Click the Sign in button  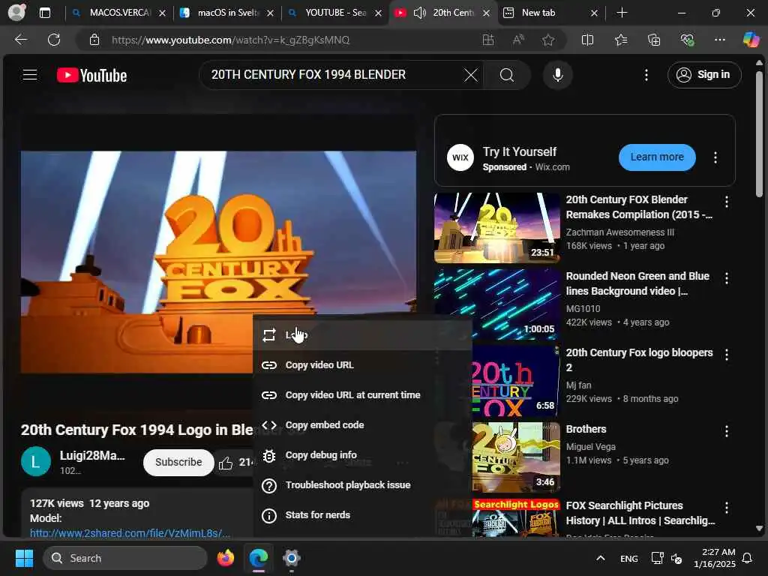(x=703, y=75)
